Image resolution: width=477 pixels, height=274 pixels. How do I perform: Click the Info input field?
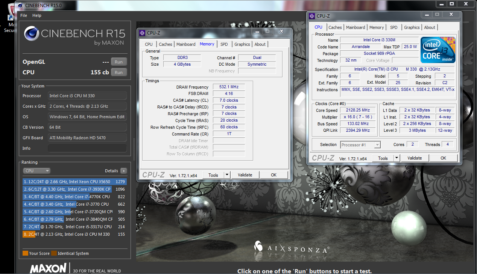coord(87,148)
